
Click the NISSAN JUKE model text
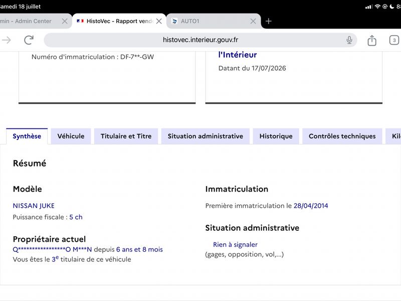click(x=34, y=206)
